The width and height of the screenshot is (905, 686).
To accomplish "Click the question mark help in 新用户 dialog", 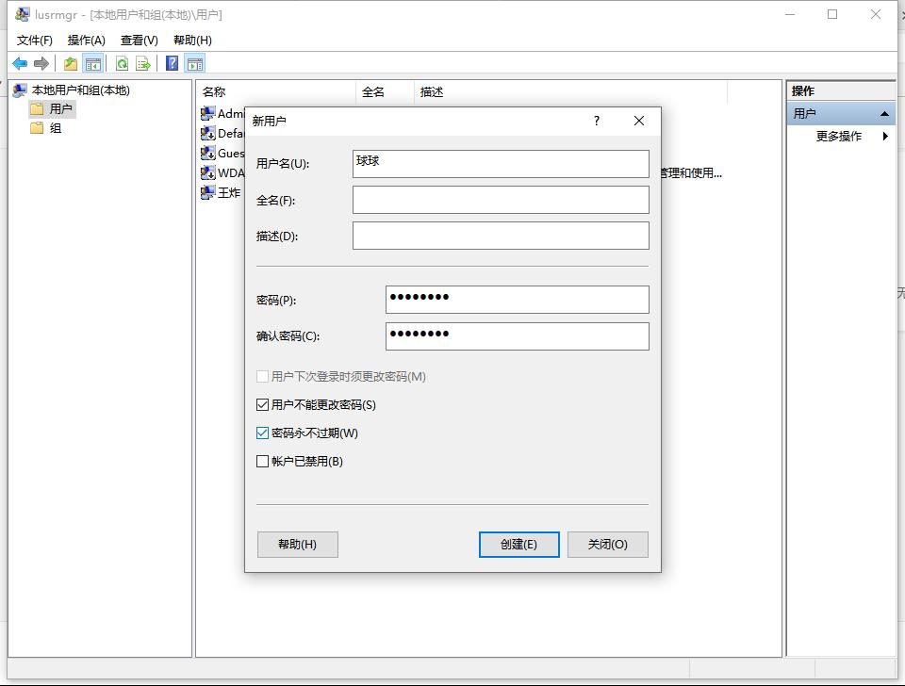I will 597,121.
